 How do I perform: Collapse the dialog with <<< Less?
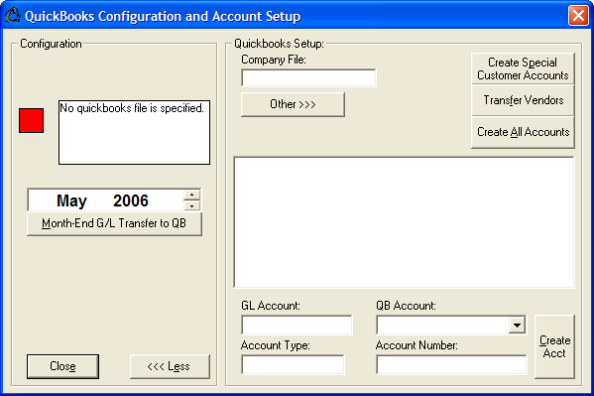point(170,366)
